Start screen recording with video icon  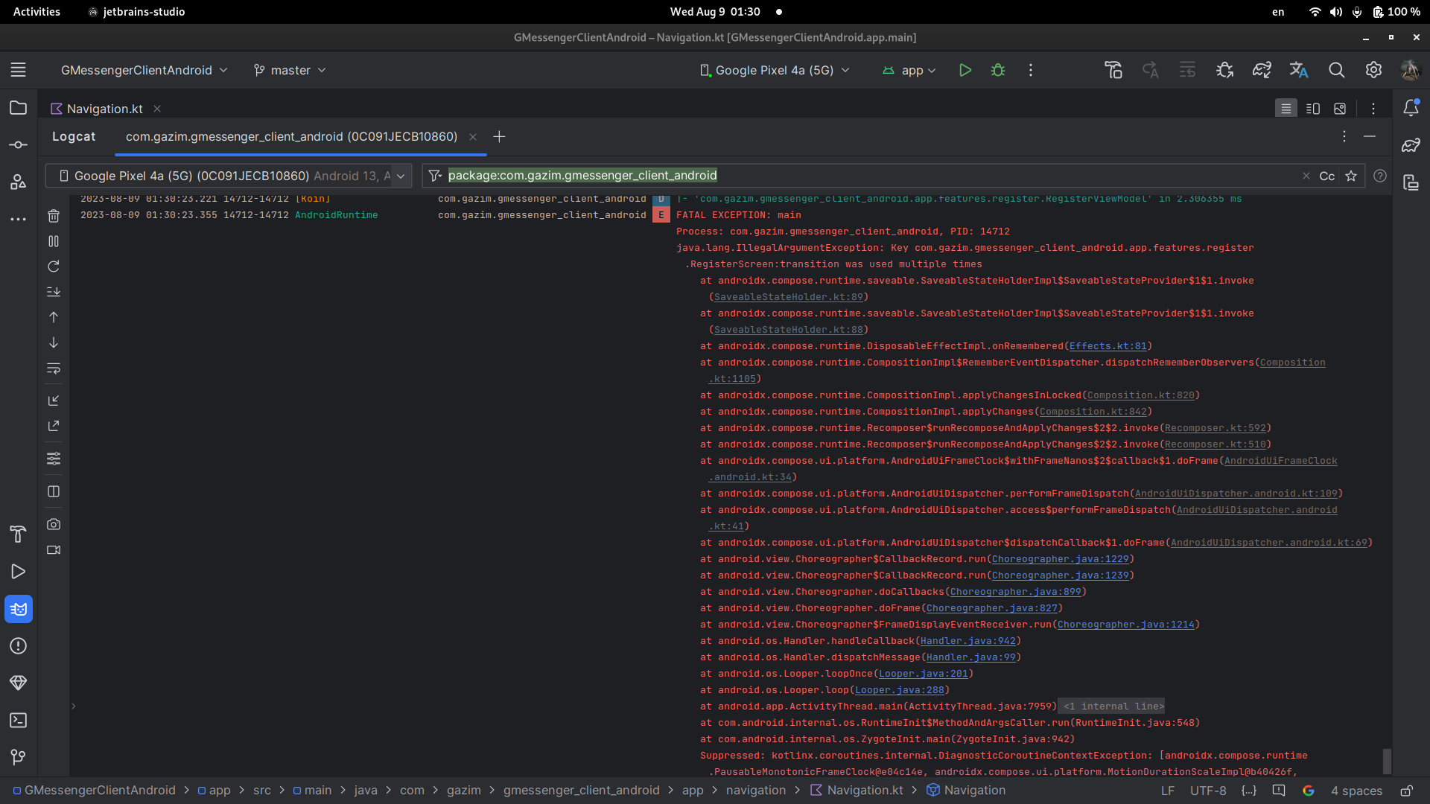(x=54, y=550)
